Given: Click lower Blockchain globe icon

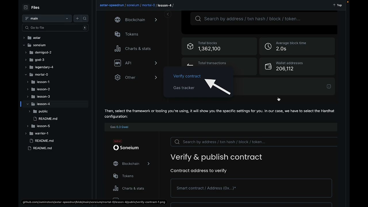Looking at the screenshot, I should point(116,164).
